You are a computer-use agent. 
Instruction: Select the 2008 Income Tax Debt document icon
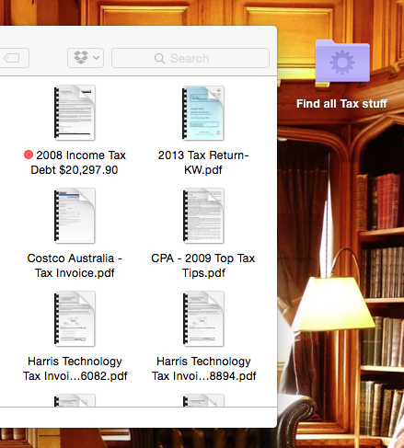click(75, 113)
